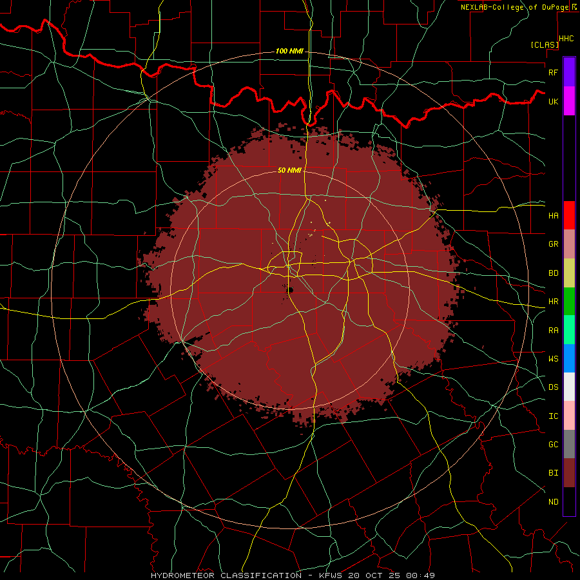Viewport: 580px width, 580px height.
Task: Click the BI legend label
Action: click(553, 473)
